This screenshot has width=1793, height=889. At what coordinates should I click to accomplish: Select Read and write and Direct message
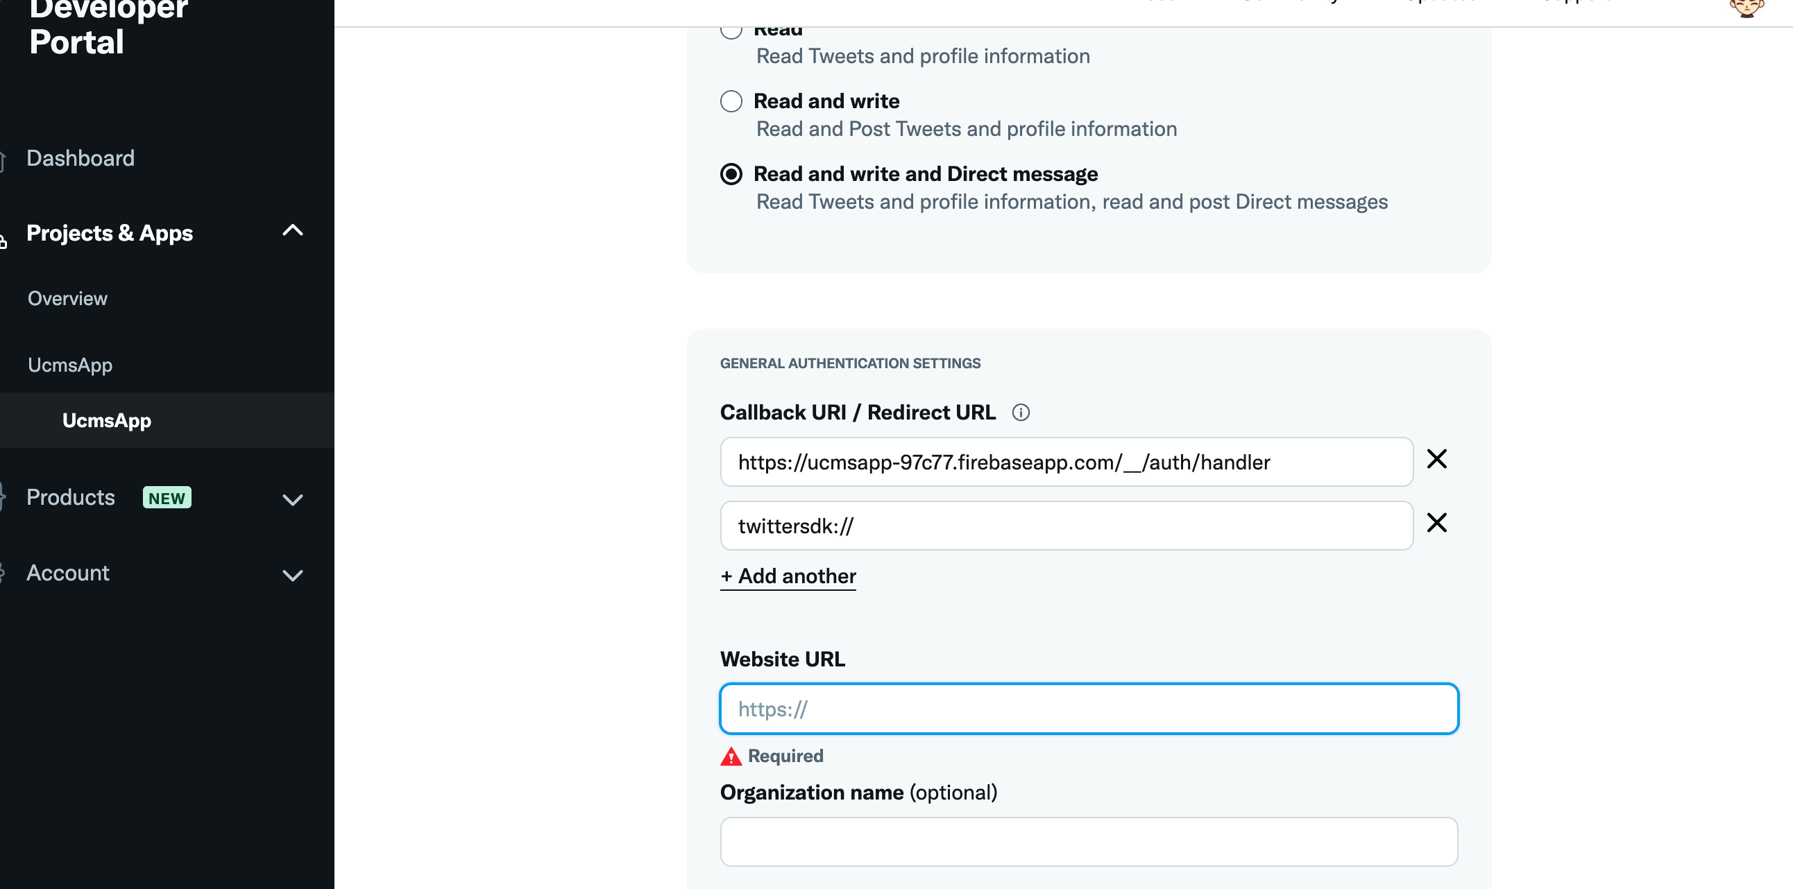[731, 174]
